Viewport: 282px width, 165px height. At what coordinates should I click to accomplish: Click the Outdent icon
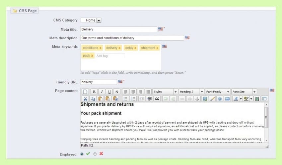(x=142, y=99)
